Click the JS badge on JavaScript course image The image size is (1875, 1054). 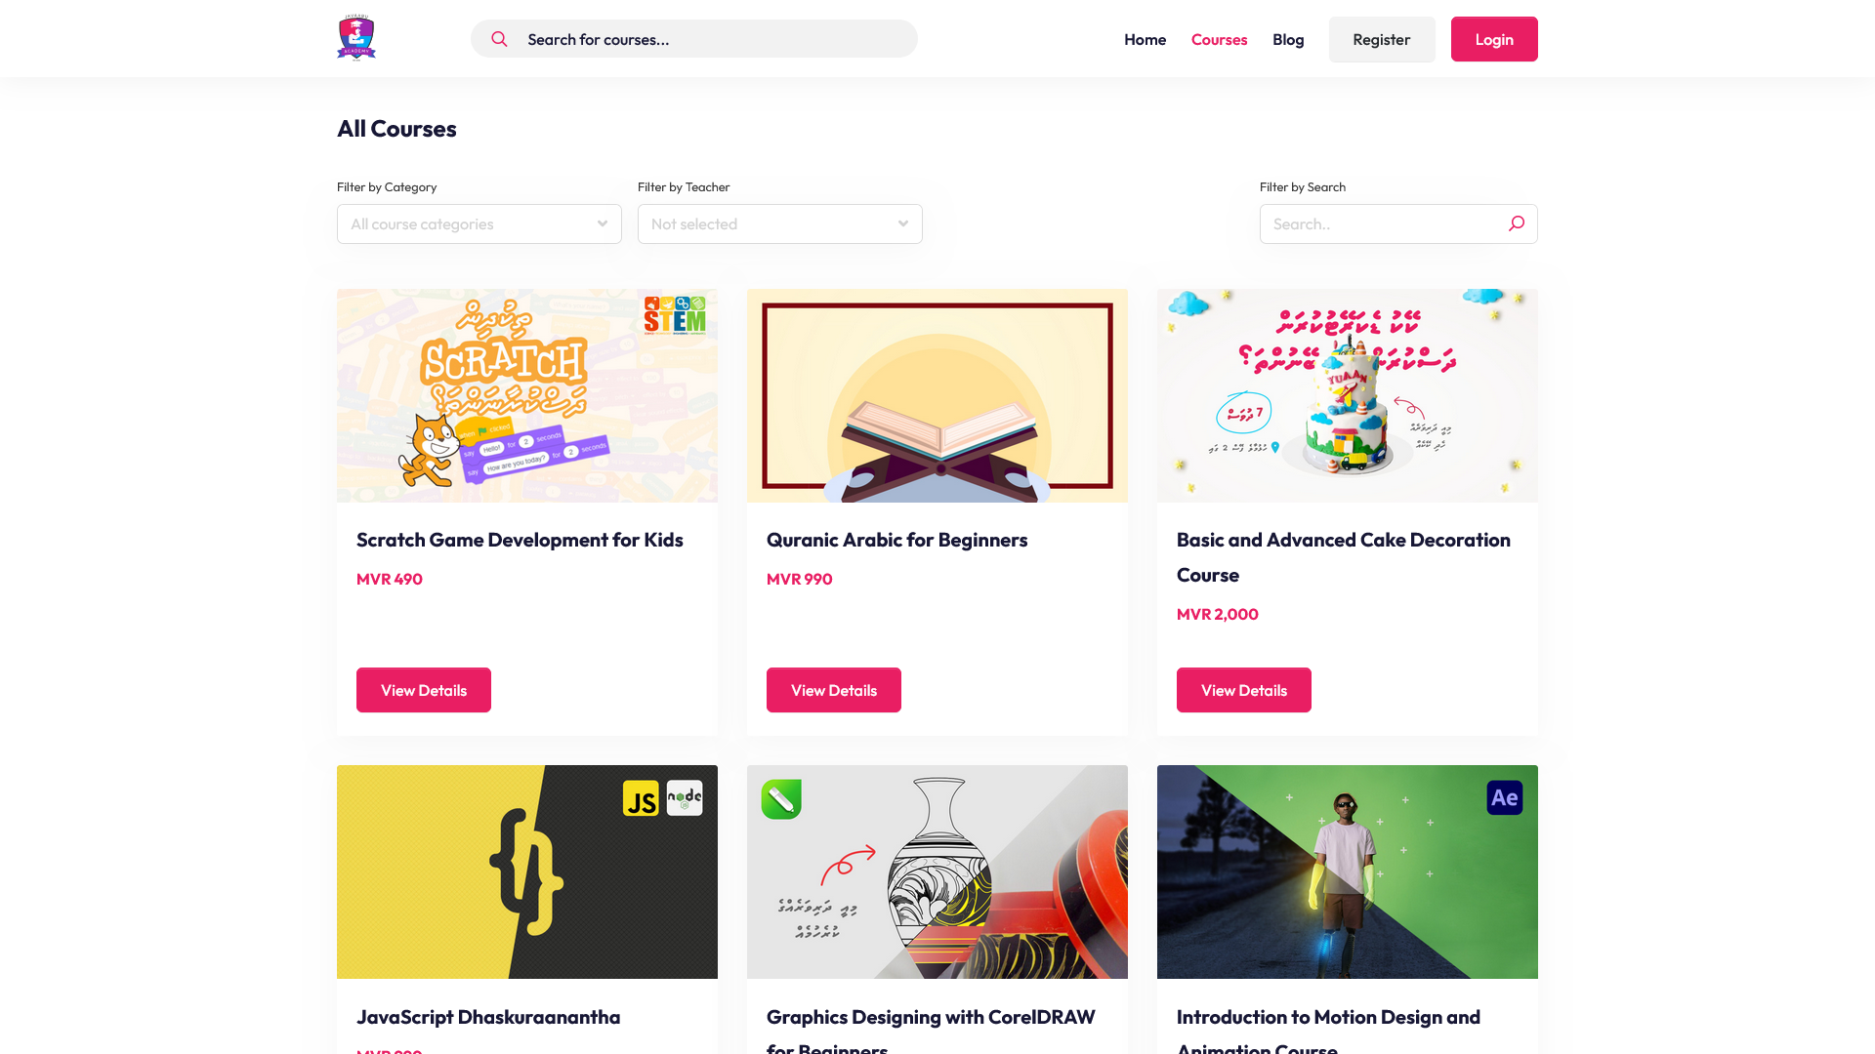tap(641, 798)
